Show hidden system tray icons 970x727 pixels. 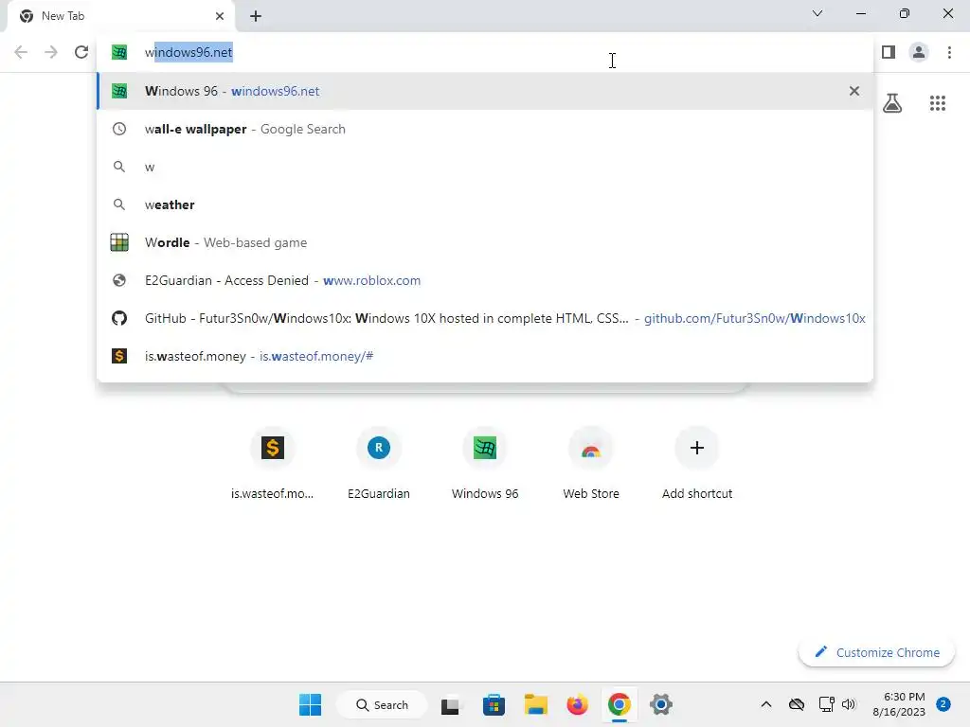[765, 704]
